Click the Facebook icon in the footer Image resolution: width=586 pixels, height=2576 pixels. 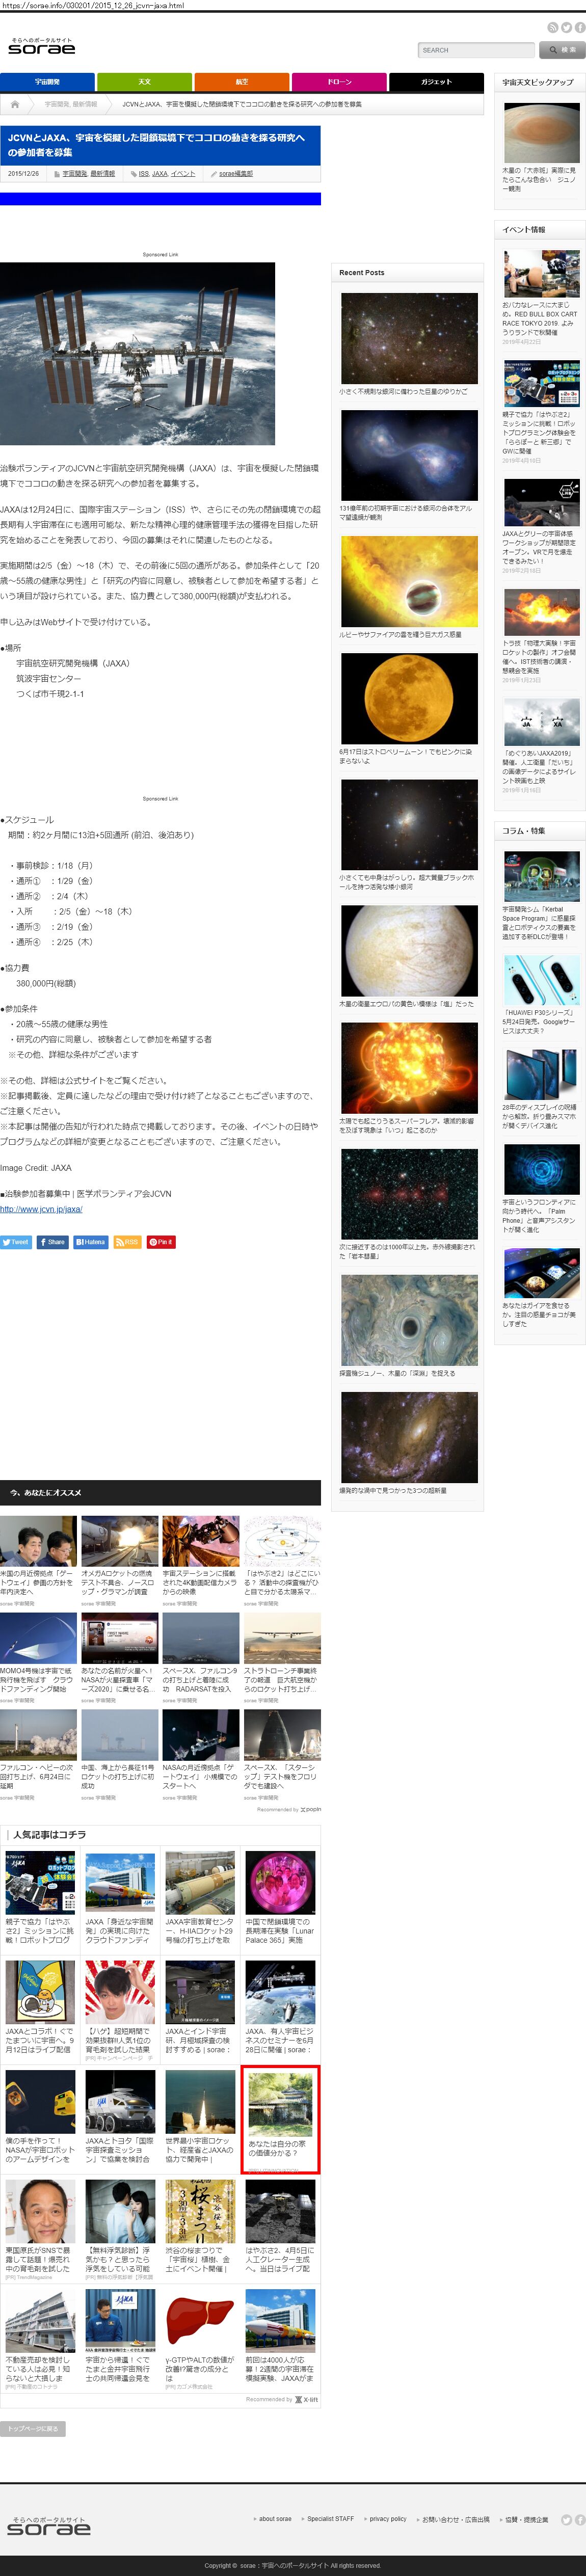580,2519
